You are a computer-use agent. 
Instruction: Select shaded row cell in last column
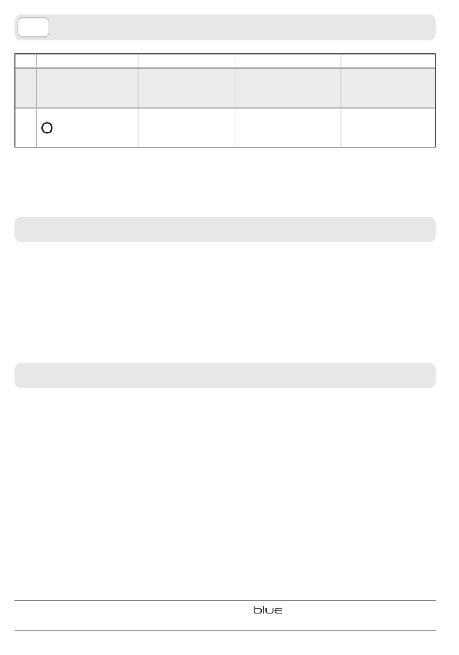pos(388,88)
